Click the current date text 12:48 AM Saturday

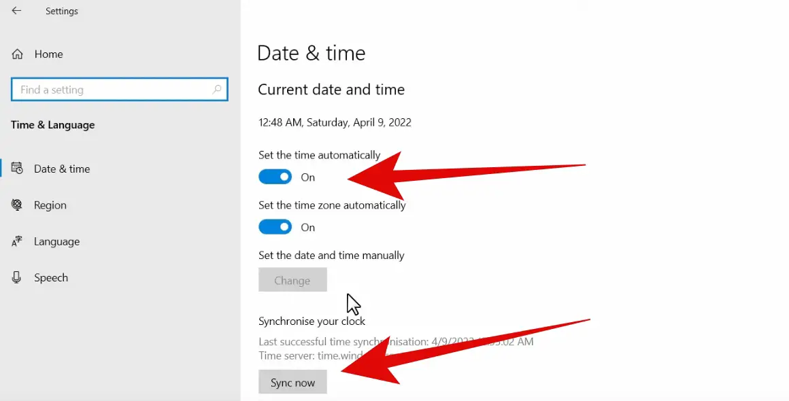(x=335, y=122)
